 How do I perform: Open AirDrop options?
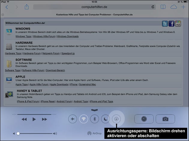(94, 133)
